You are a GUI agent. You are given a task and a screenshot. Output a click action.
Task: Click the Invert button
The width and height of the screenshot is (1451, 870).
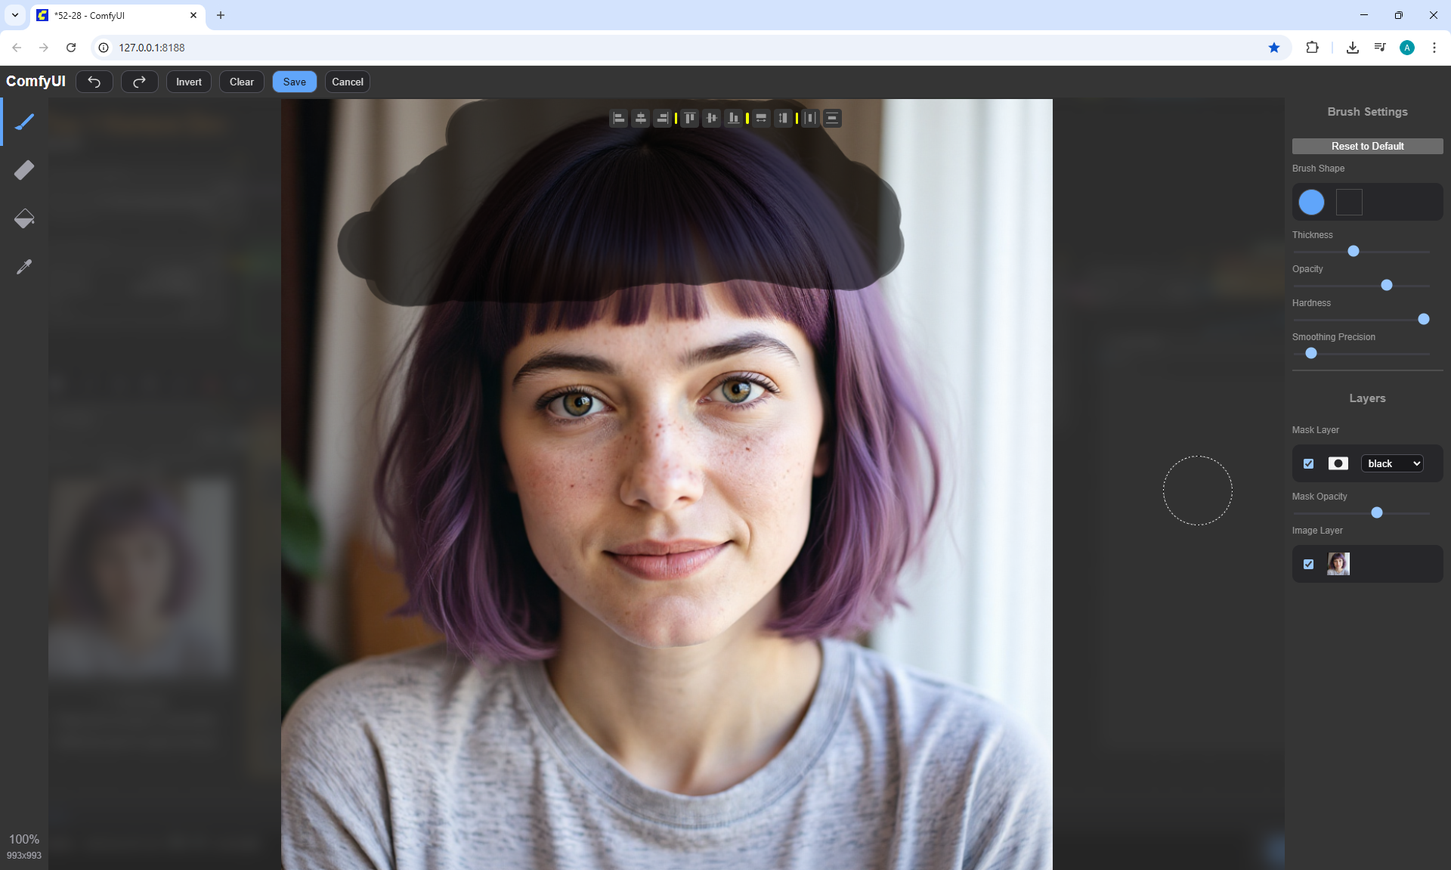coord(189,82)
